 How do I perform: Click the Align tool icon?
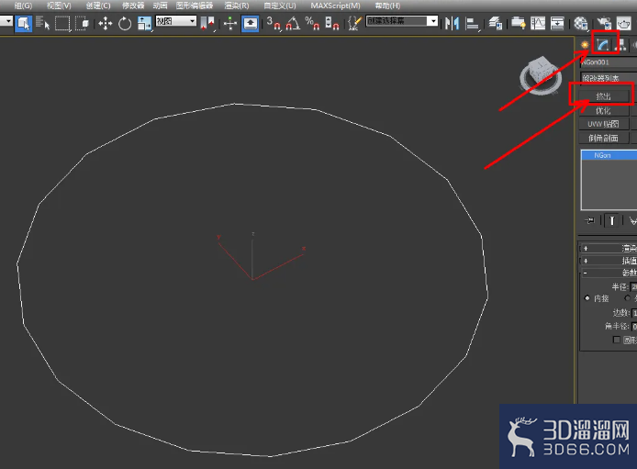click(x=472, y=23)
